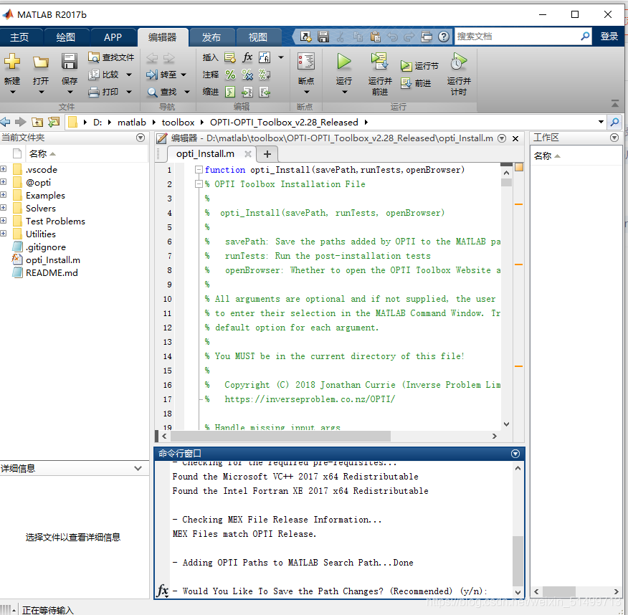Image resolution: width=628 pixels, height=615 pixels.
Task: Click Run and Time icon
Action: tap(458, 62)
